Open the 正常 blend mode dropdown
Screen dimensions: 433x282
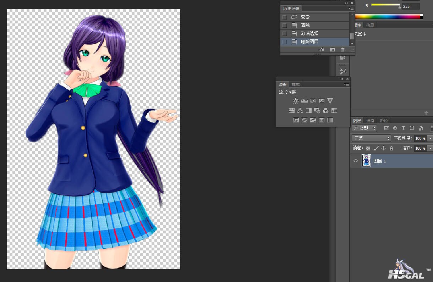tap(371, 138)
